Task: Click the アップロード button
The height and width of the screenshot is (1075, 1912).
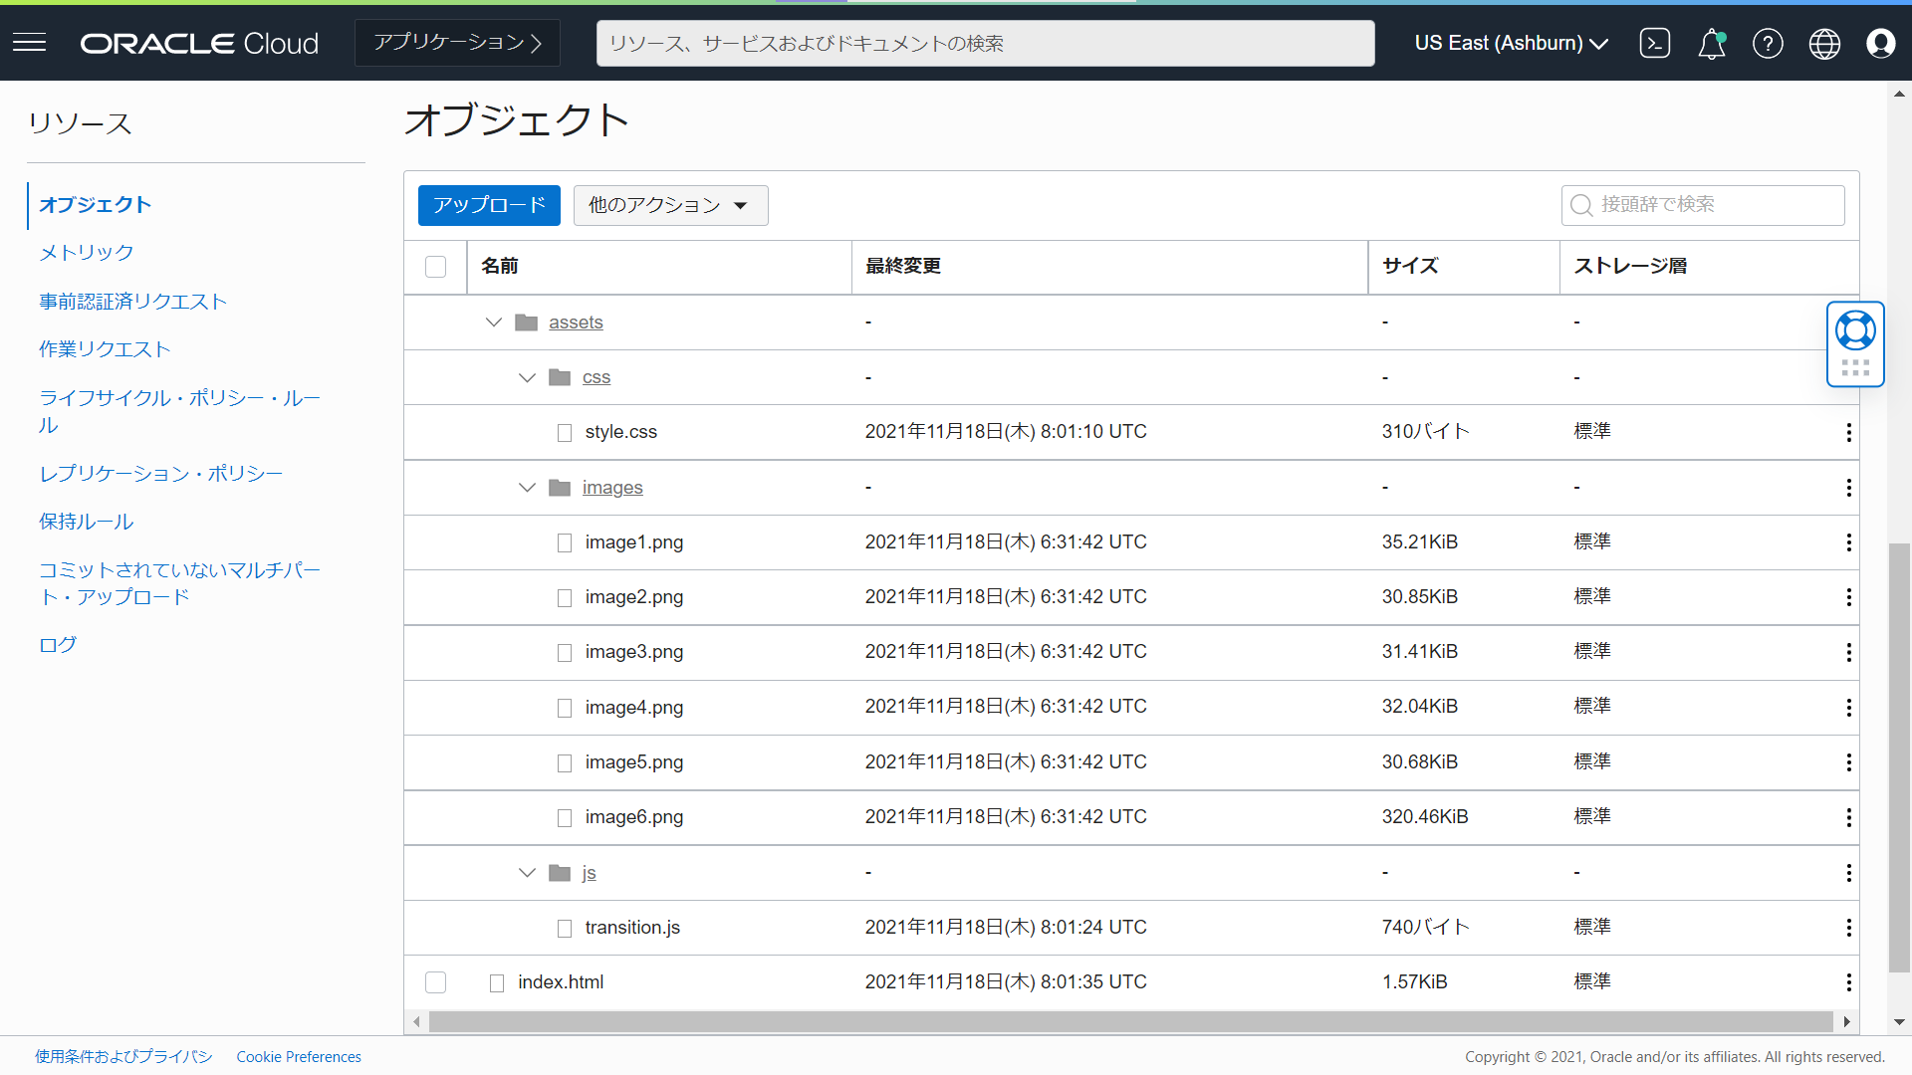Action: [x=489, y=205]
